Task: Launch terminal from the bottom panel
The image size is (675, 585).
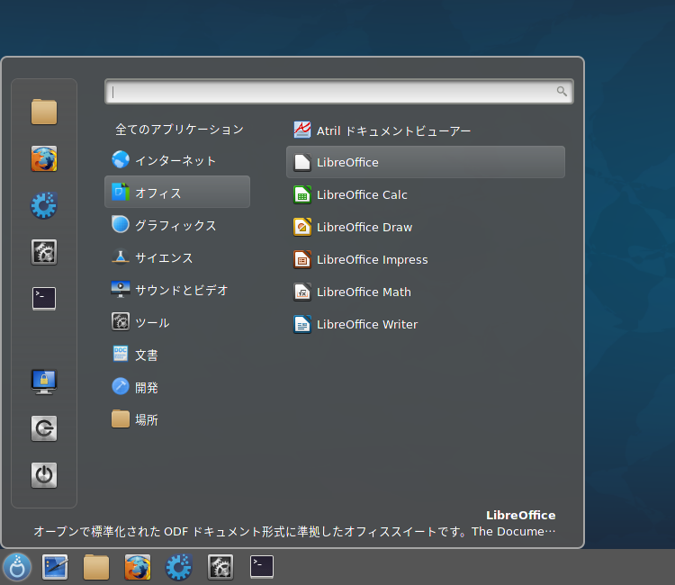Action: pyautogui.click(x=262, y=566)
